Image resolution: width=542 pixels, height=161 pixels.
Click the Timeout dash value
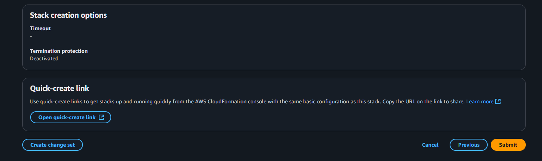tap(31, 36)
